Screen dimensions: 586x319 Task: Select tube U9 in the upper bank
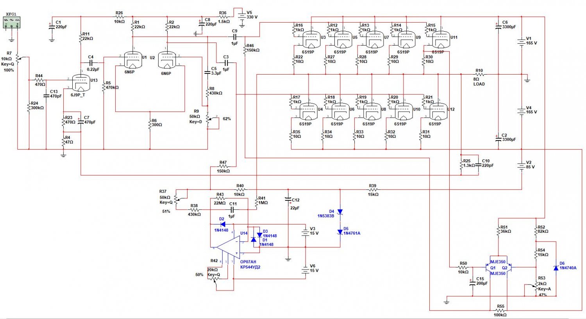click(x=406, y=40)
